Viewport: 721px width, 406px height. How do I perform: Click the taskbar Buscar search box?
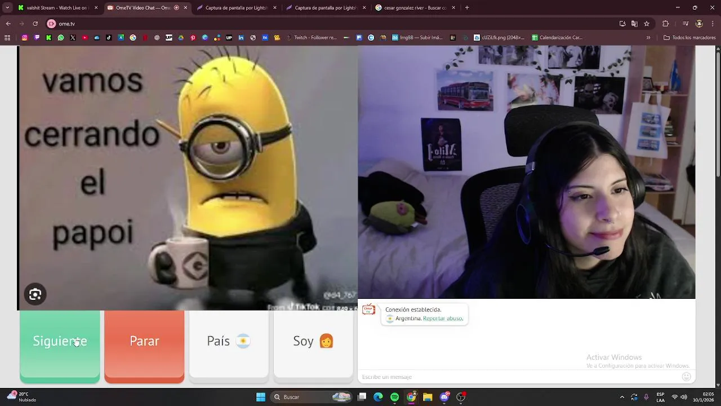(311, 397)
